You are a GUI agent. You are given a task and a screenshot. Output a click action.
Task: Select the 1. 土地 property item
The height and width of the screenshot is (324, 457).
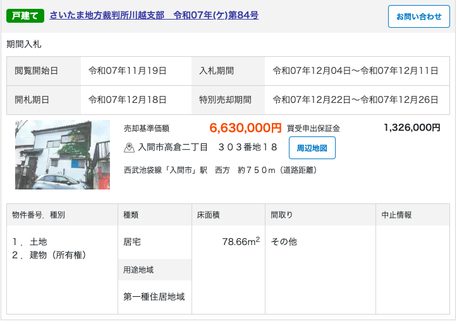point(30,241)
